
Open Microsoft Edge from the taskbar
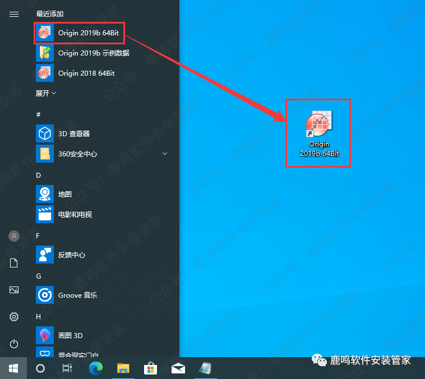[x=96, y=368]
